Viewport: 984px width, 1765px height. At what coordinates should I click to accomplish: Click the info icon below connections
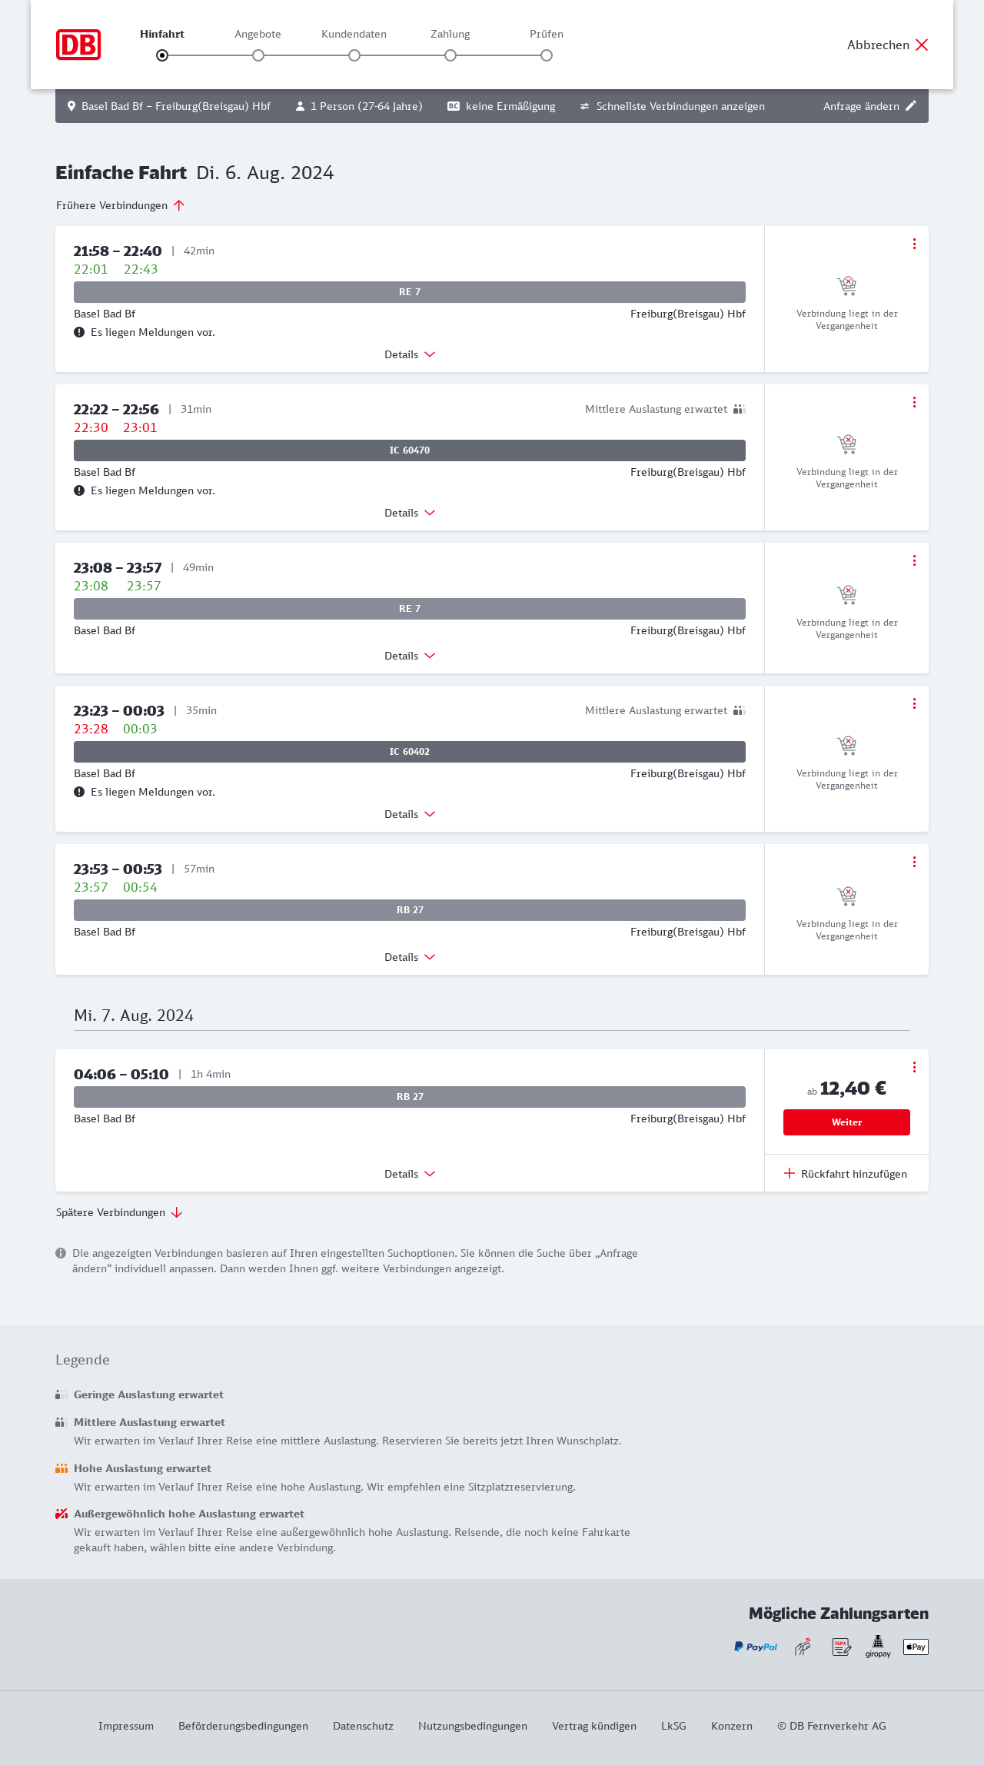pos(61,1253)
